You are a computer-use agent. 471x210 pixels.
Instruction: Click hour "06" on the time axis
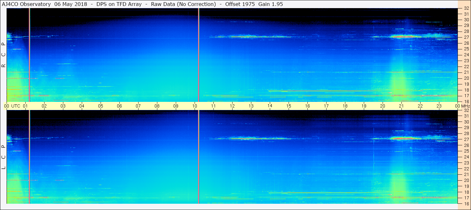click(x=119, y=106)
